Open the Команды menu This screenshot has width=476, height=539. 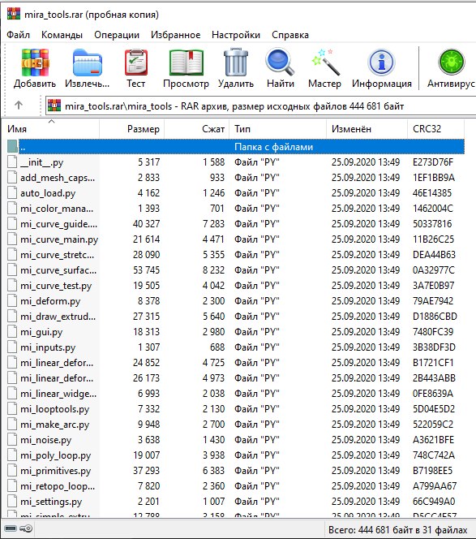click(x=62, y=35)
